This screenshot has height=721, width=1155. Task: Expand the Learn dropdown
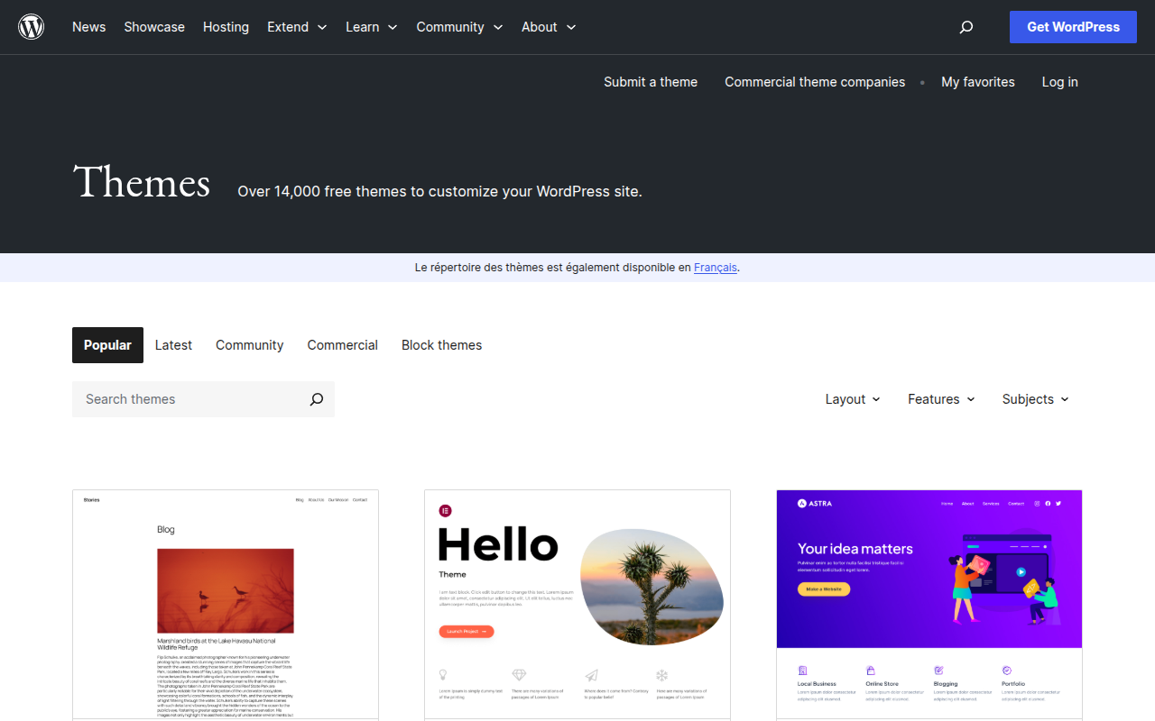click(371, 27)
